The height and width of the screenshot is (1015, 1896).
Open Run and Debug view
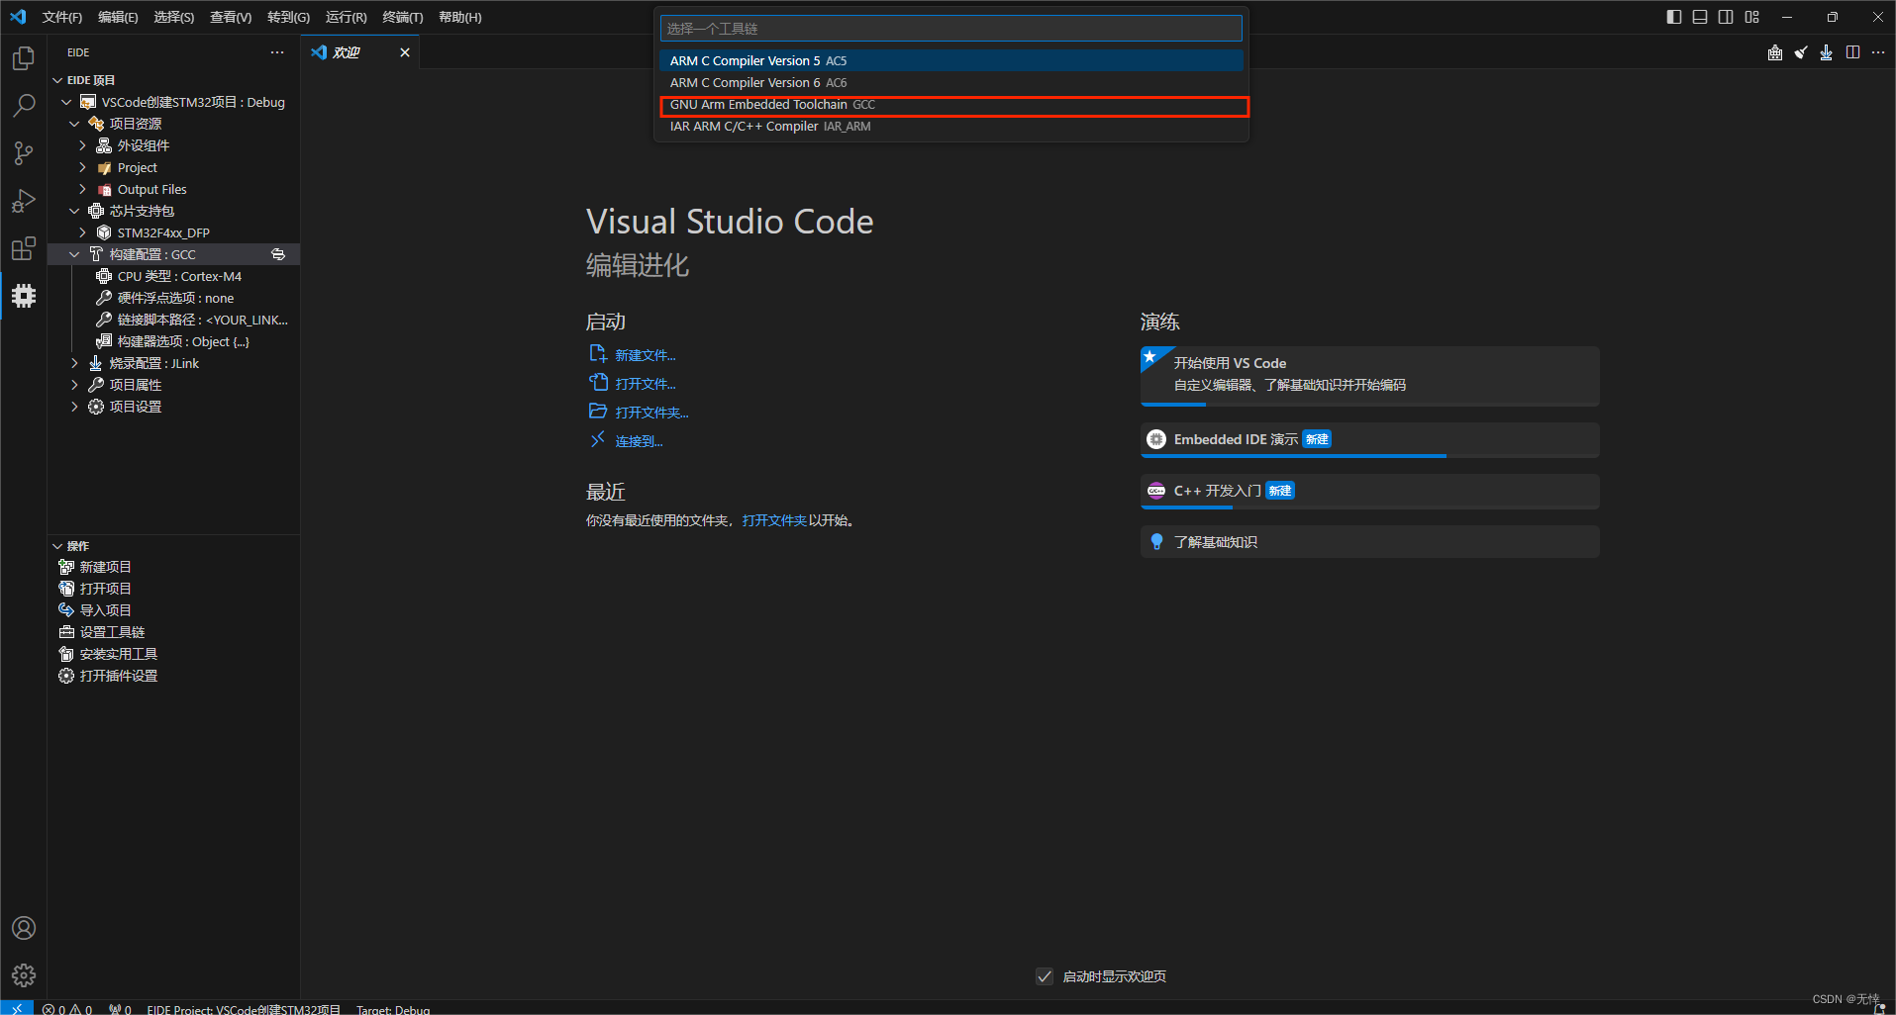[24, 201]
